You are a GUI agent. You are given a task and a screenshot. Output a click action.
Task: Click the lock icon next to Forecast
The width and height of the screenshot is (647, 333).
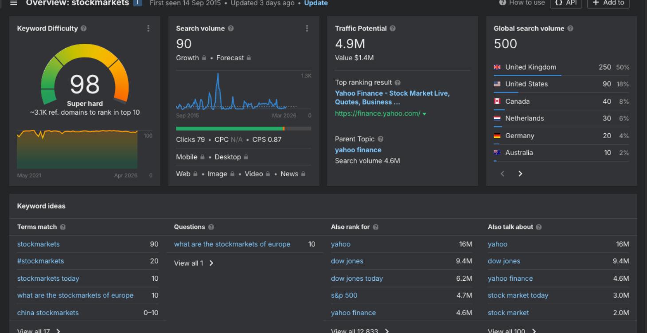coord(249,58)
